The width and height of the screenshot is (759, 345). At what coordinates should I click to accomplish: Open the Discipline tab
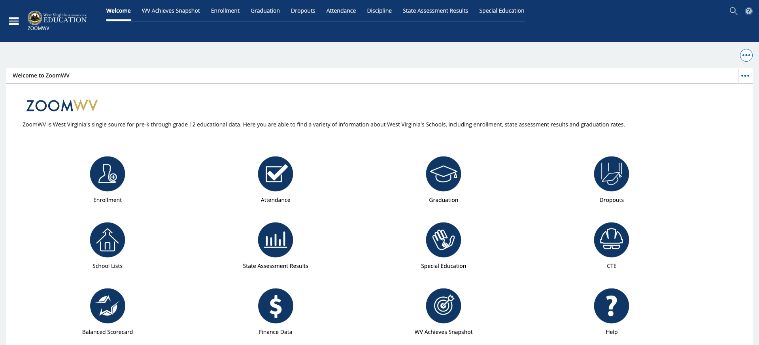click(379, 11)
